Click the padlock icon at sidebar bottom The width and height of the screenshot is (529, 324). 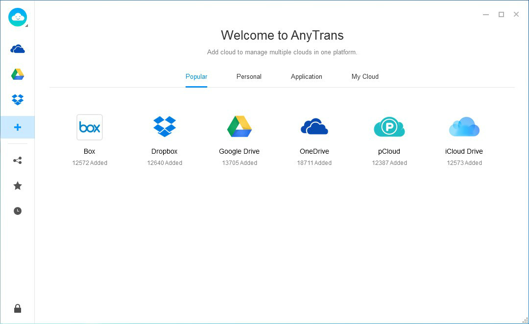[x=18, y=308]
